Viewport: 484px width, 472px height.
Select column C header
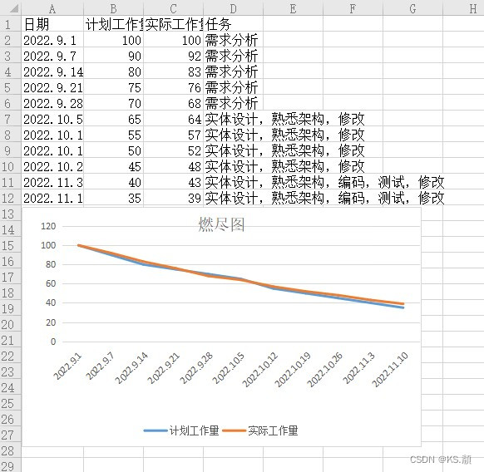point(173,8)
